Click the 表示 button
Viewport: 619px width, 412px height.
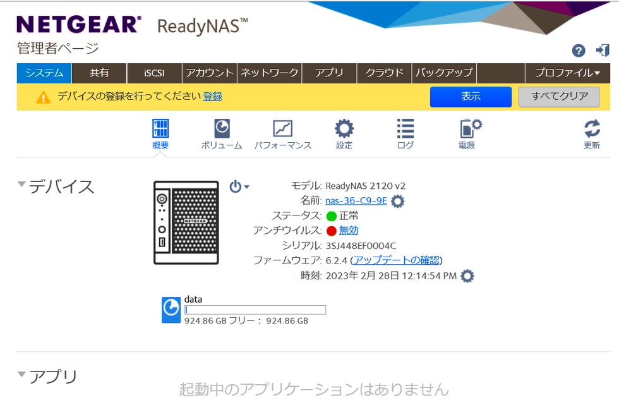(x=471, y=97)
